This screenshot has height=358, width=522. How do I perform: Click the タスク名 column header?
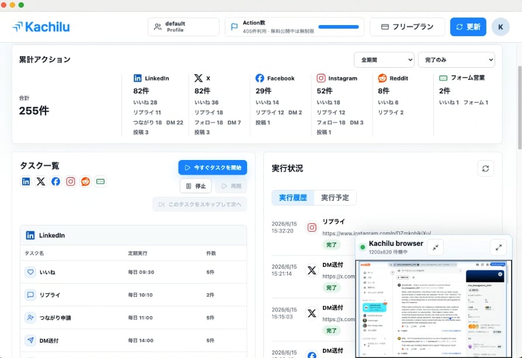[x=34, y=253]
